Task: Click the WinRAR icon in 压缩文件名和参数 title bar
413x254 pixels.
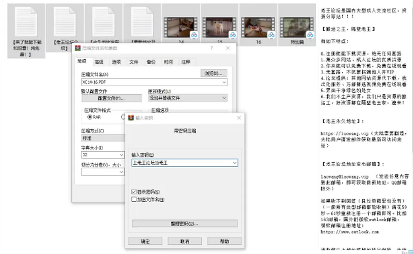Action: click(78, 48)
